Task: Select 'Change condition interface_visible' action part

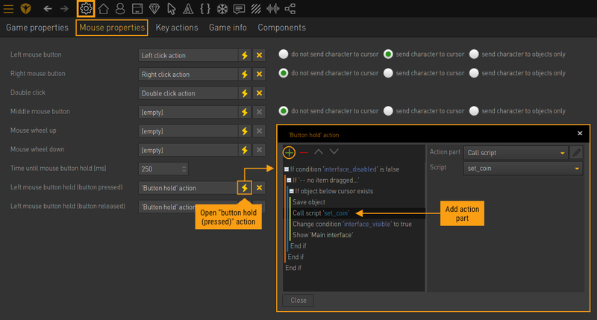Action: tap(352, 224)
